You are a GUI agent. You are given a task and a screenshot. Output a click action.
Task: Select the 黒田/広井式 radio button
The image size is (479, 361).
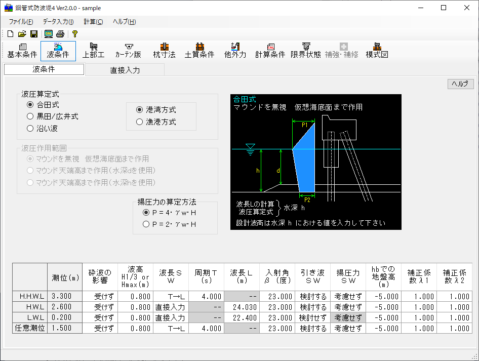tap(53, 116)
